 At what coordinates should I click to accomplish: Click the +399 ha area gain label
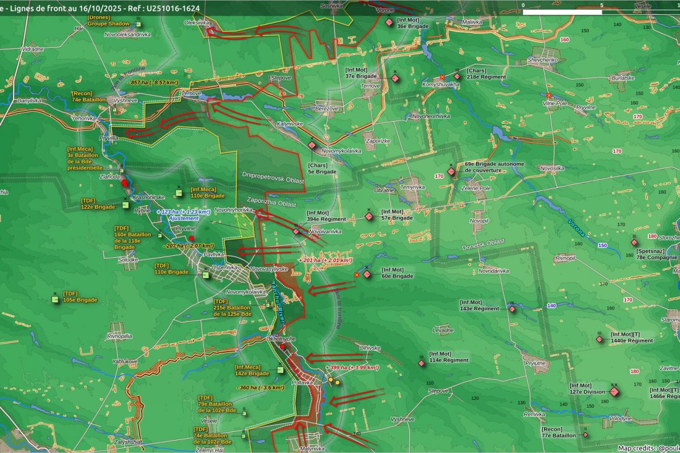[352, 367]
